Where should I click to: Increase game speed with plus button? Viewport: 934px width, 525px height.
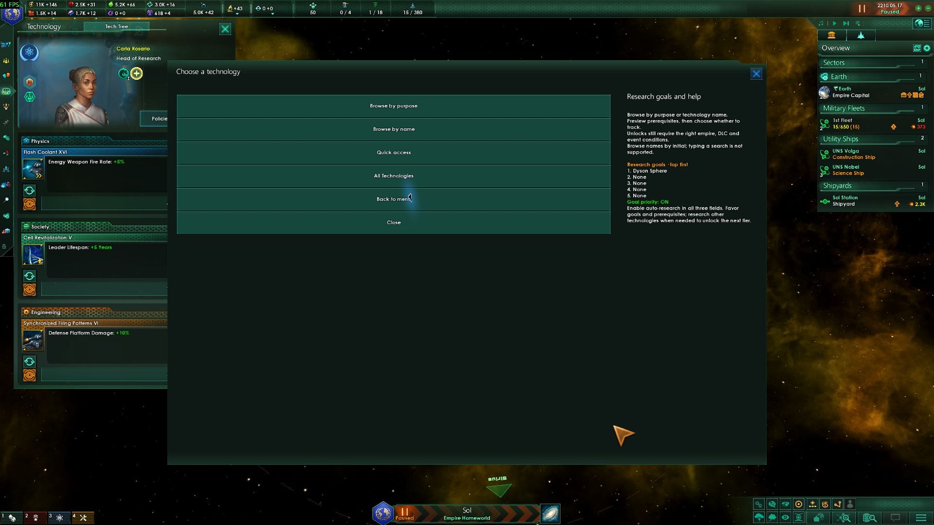[x=918, y=8]
